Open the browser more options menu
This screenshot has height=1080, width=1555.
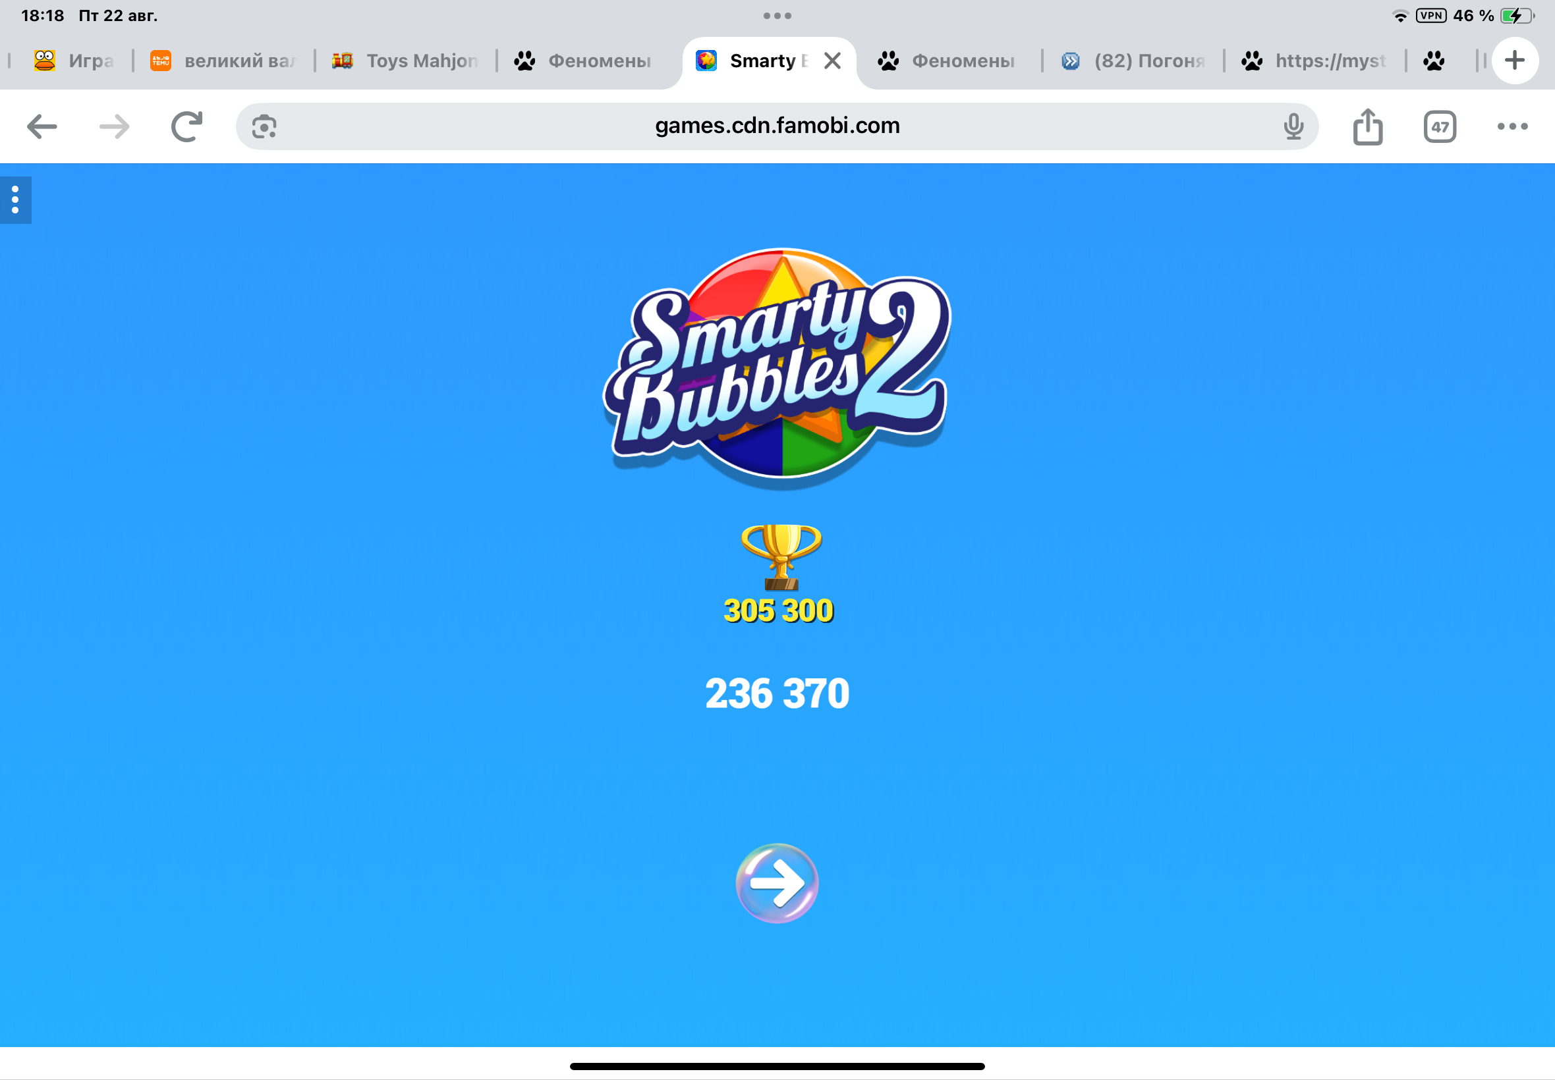pos(1512,126)
